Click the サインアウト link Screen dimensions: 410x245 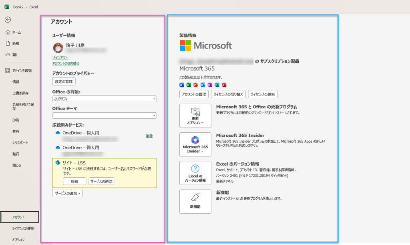pos(60,58)
